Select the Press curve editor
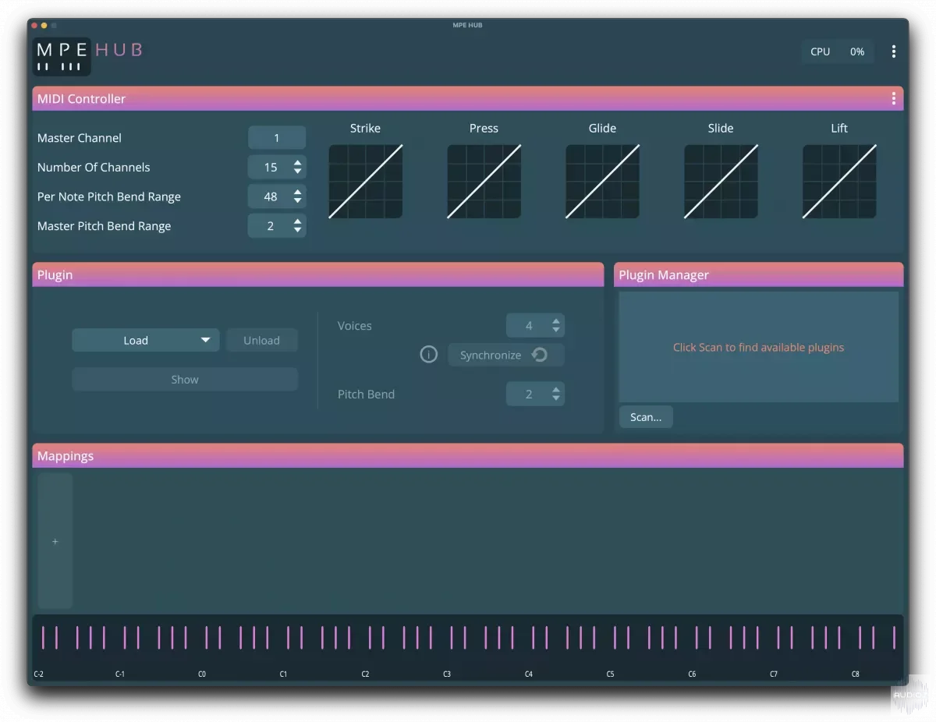Screen dimensions: 936x722 pos(484,181)
